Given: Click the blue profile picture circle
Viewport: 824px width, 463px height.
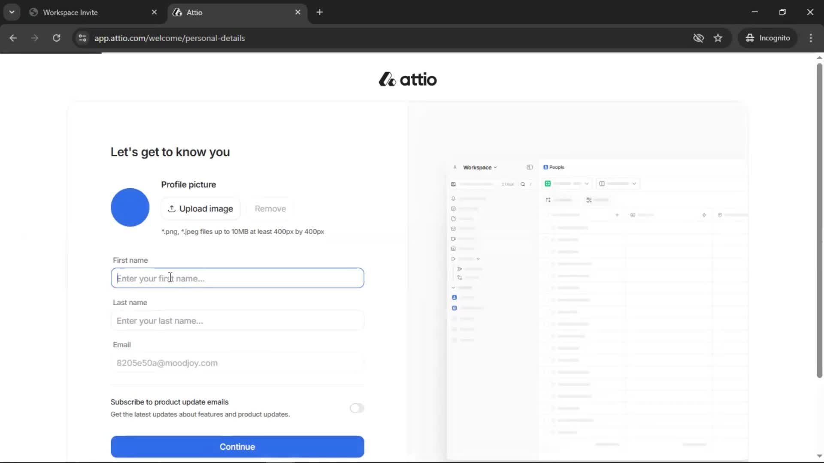Looking at the screenshot, I should click(x=130, y=207).
